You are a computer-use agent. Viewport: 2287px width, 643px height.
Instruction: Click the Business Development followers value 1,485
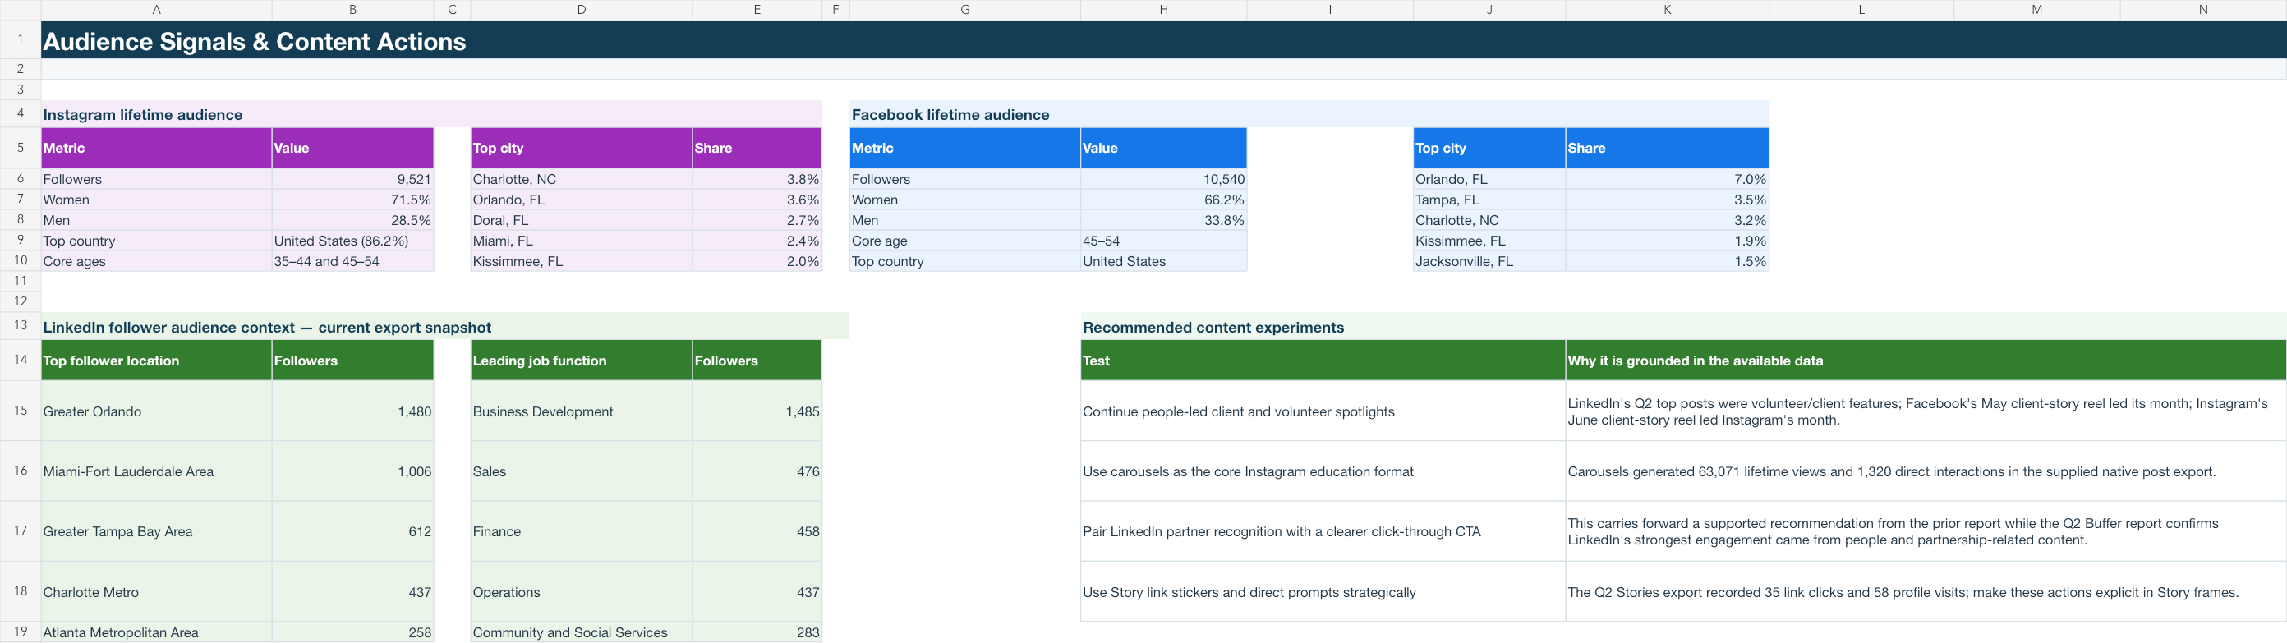click(x=757, y=411)
